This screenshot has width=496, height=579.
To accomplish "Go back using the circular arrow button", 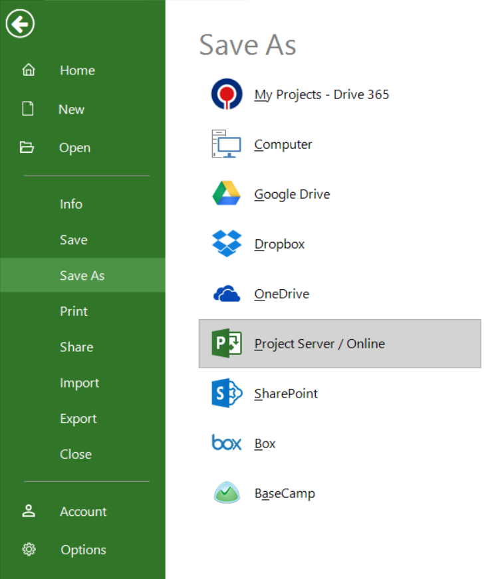I will click(x=20, y=23).
